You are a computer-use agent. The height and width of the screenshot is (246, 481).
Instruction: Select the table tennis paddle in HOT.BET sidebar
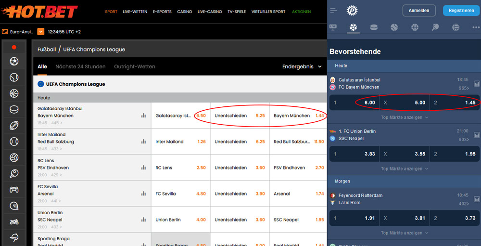(x=14, y=173)
